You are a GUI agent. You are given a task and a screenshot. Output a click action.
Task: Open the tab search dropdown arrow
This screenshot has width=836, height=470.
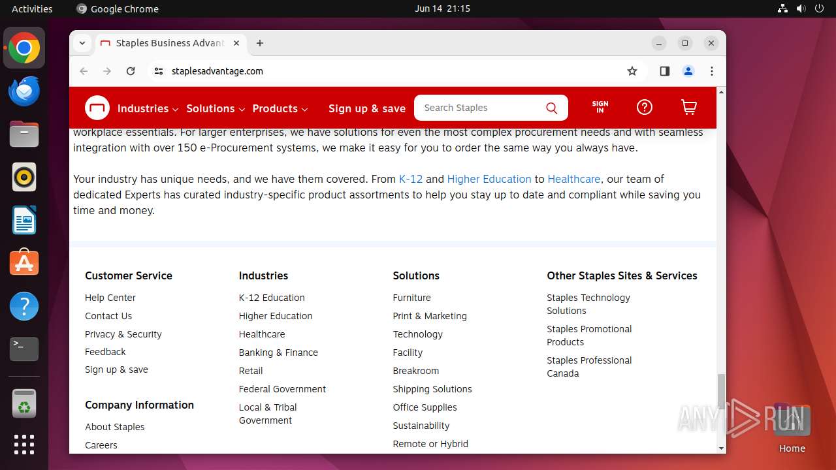82,43
